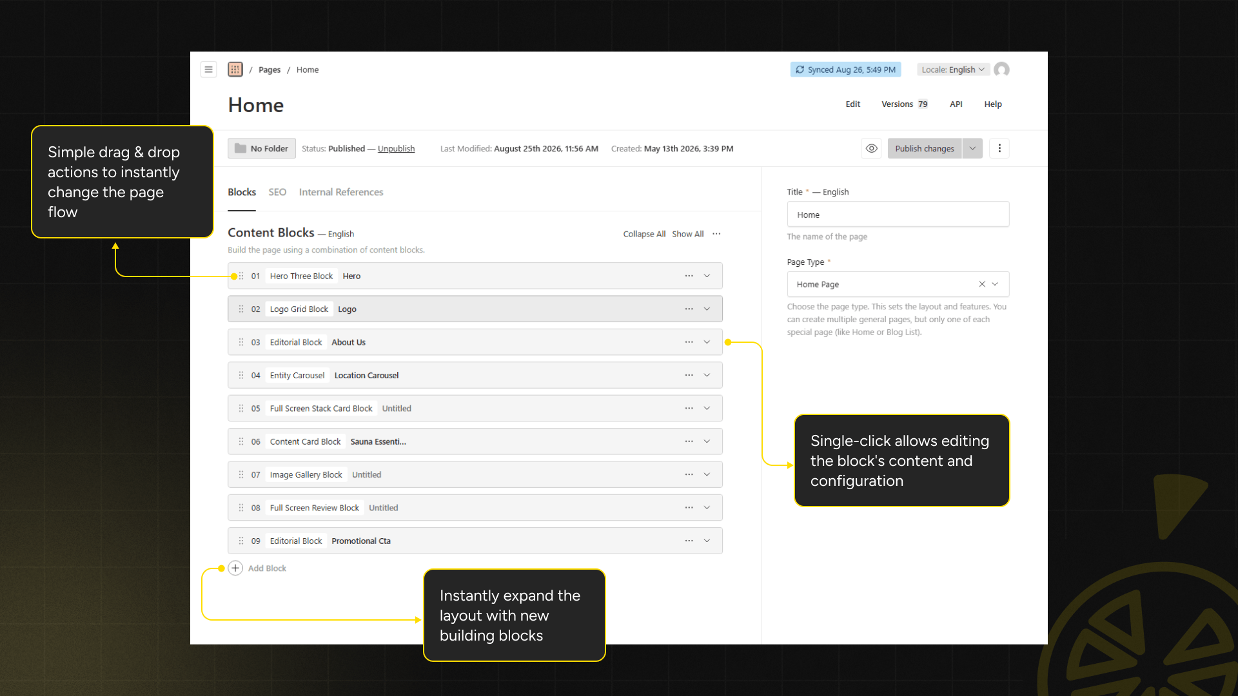The height and width of the screenshot is (696, 1238).
Task: Clear the Home Page type selection
Action: pos(982,284)
